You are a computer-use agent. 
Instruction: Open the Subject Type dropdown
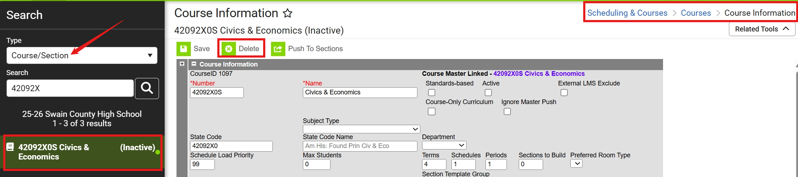tap(361, 129)
